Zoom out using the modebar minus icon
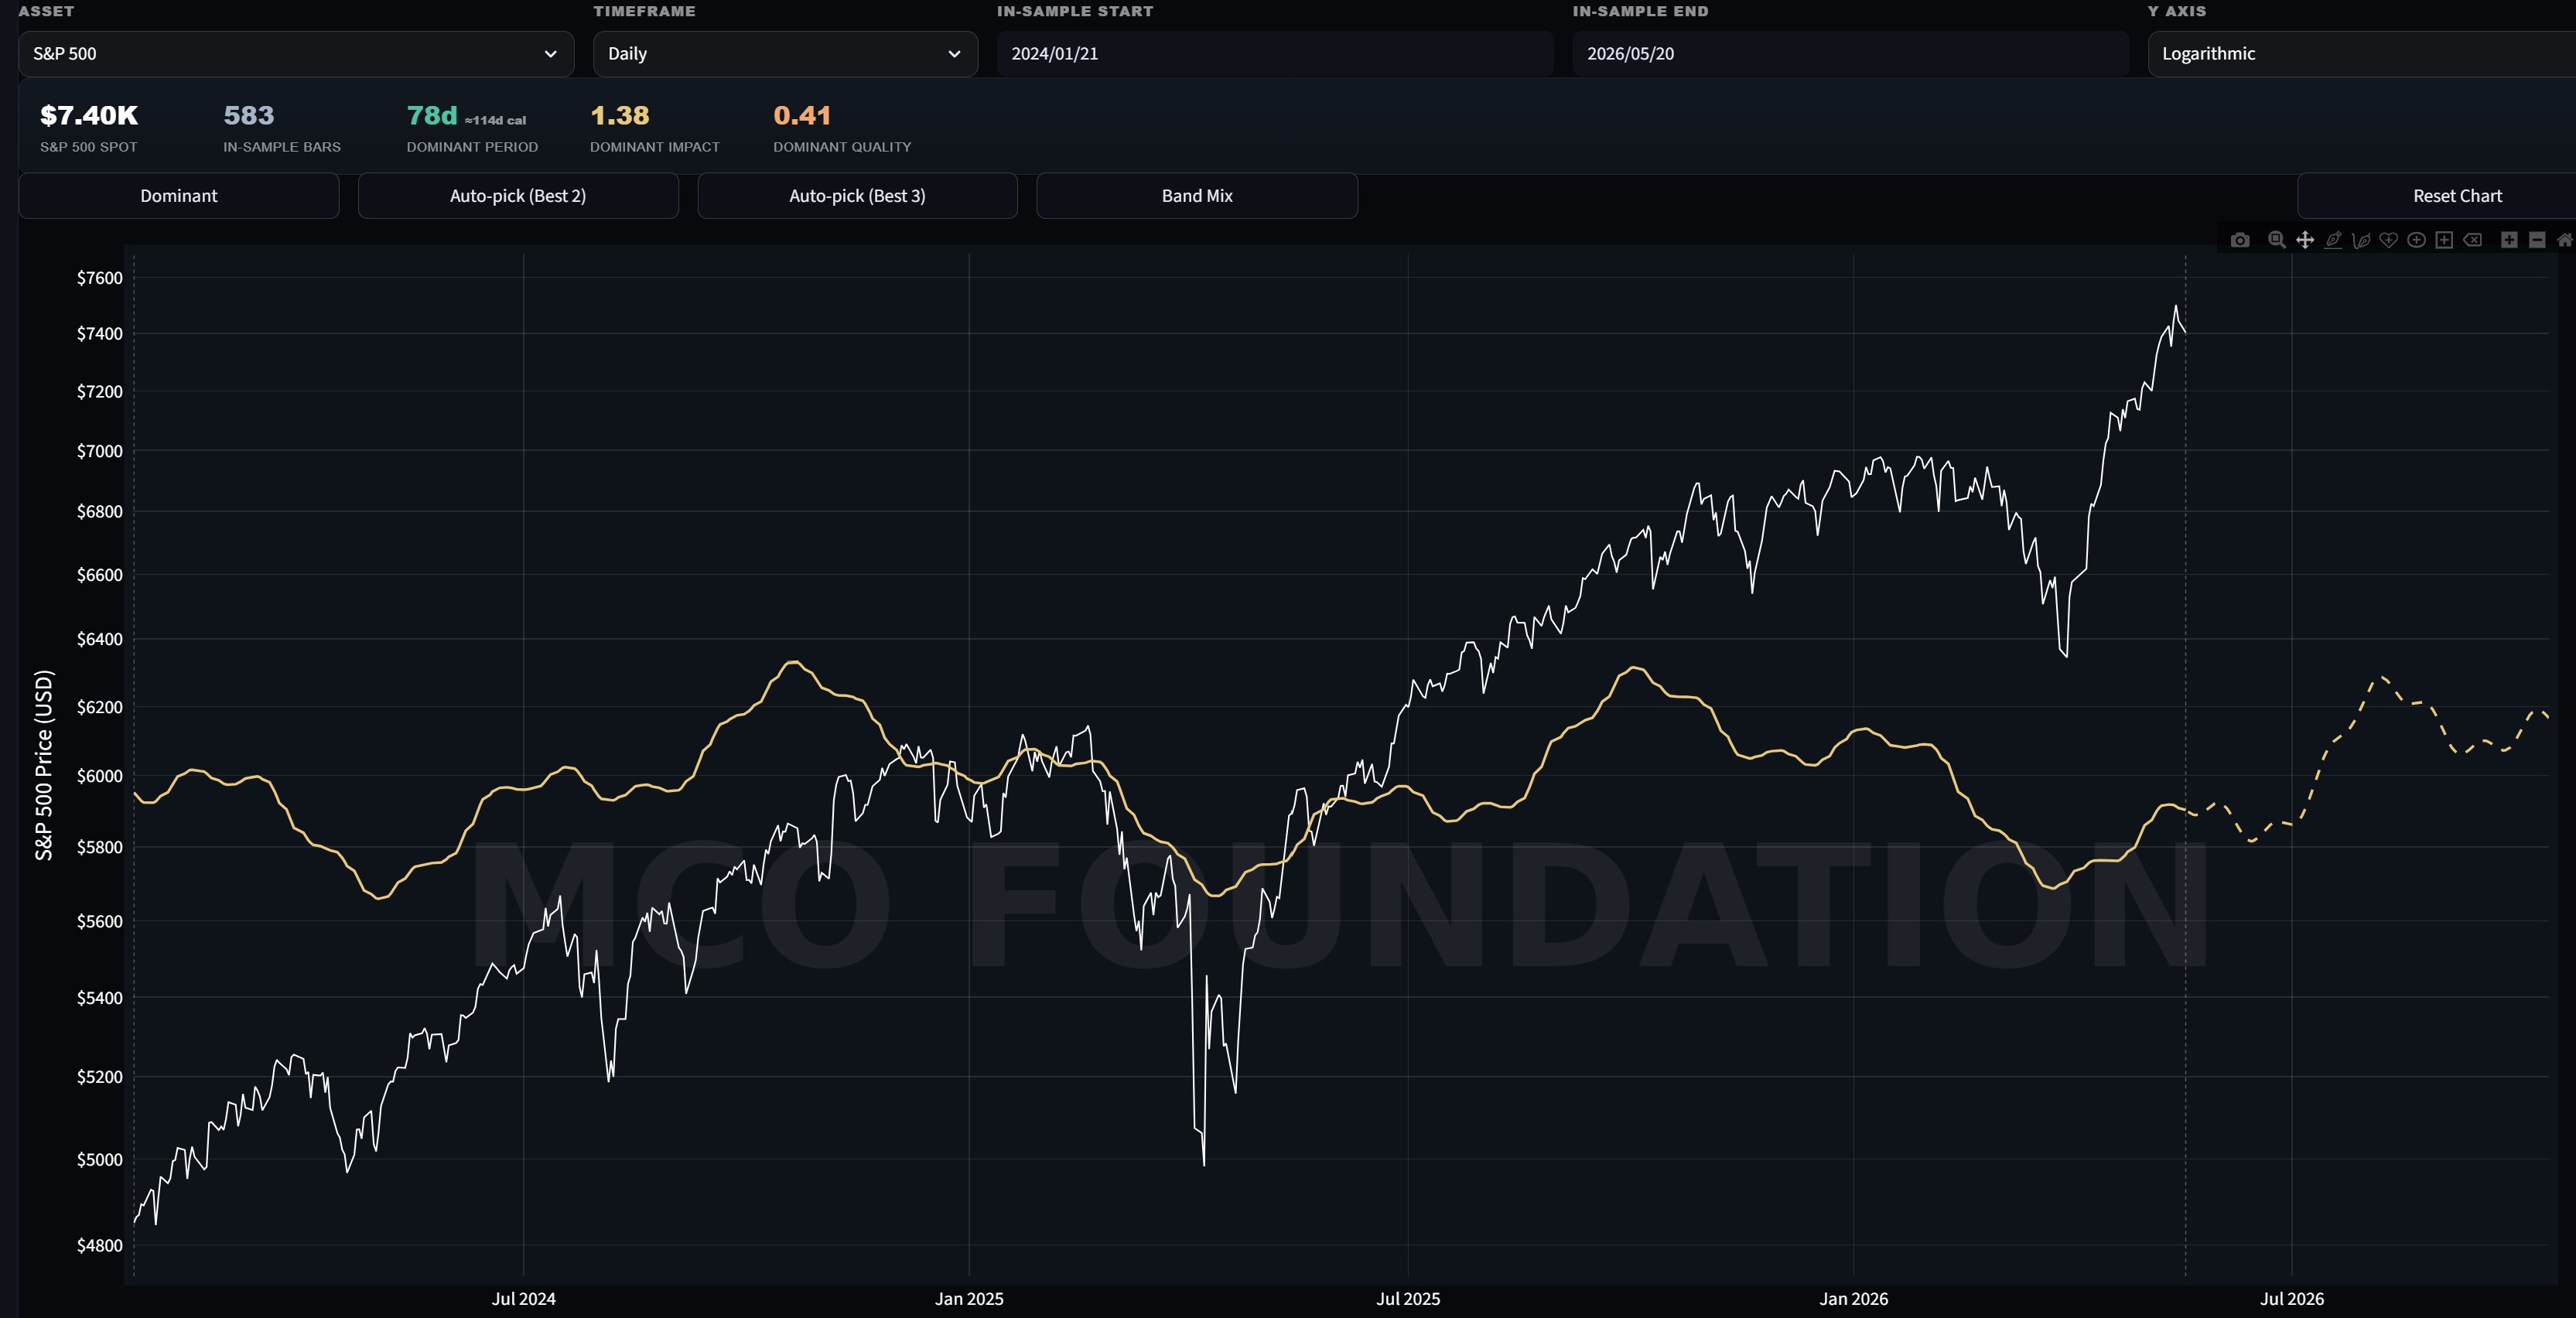2576x1318 pixels. point(2537,240)
